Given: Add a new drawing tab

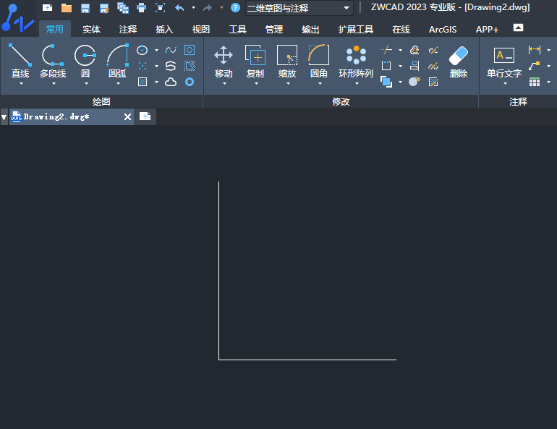Looking at the screenshot, I should coord(145,116).
